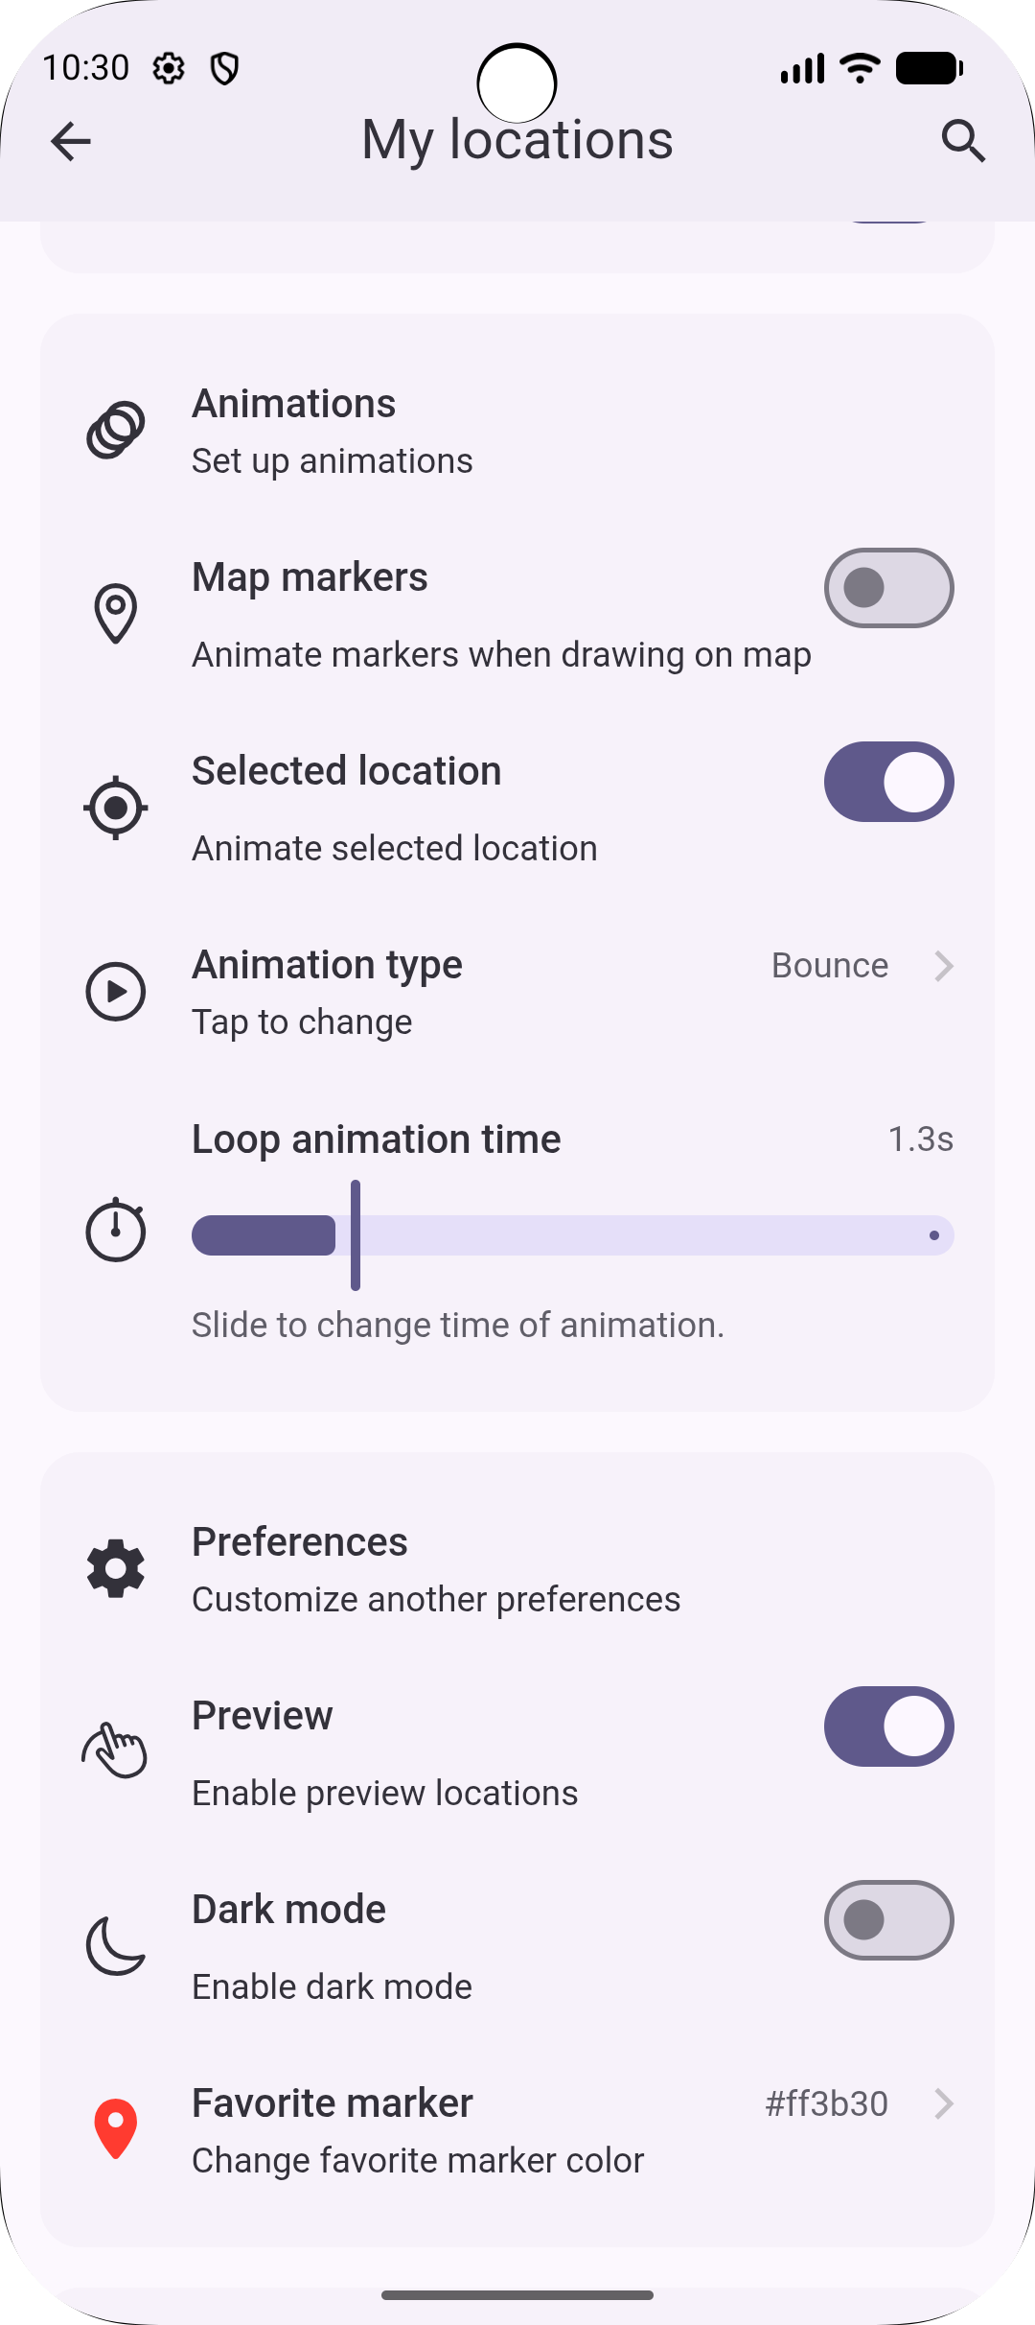Turn off the Selected location toggle
The image size is (1035, 2325).
pos(888,782)
